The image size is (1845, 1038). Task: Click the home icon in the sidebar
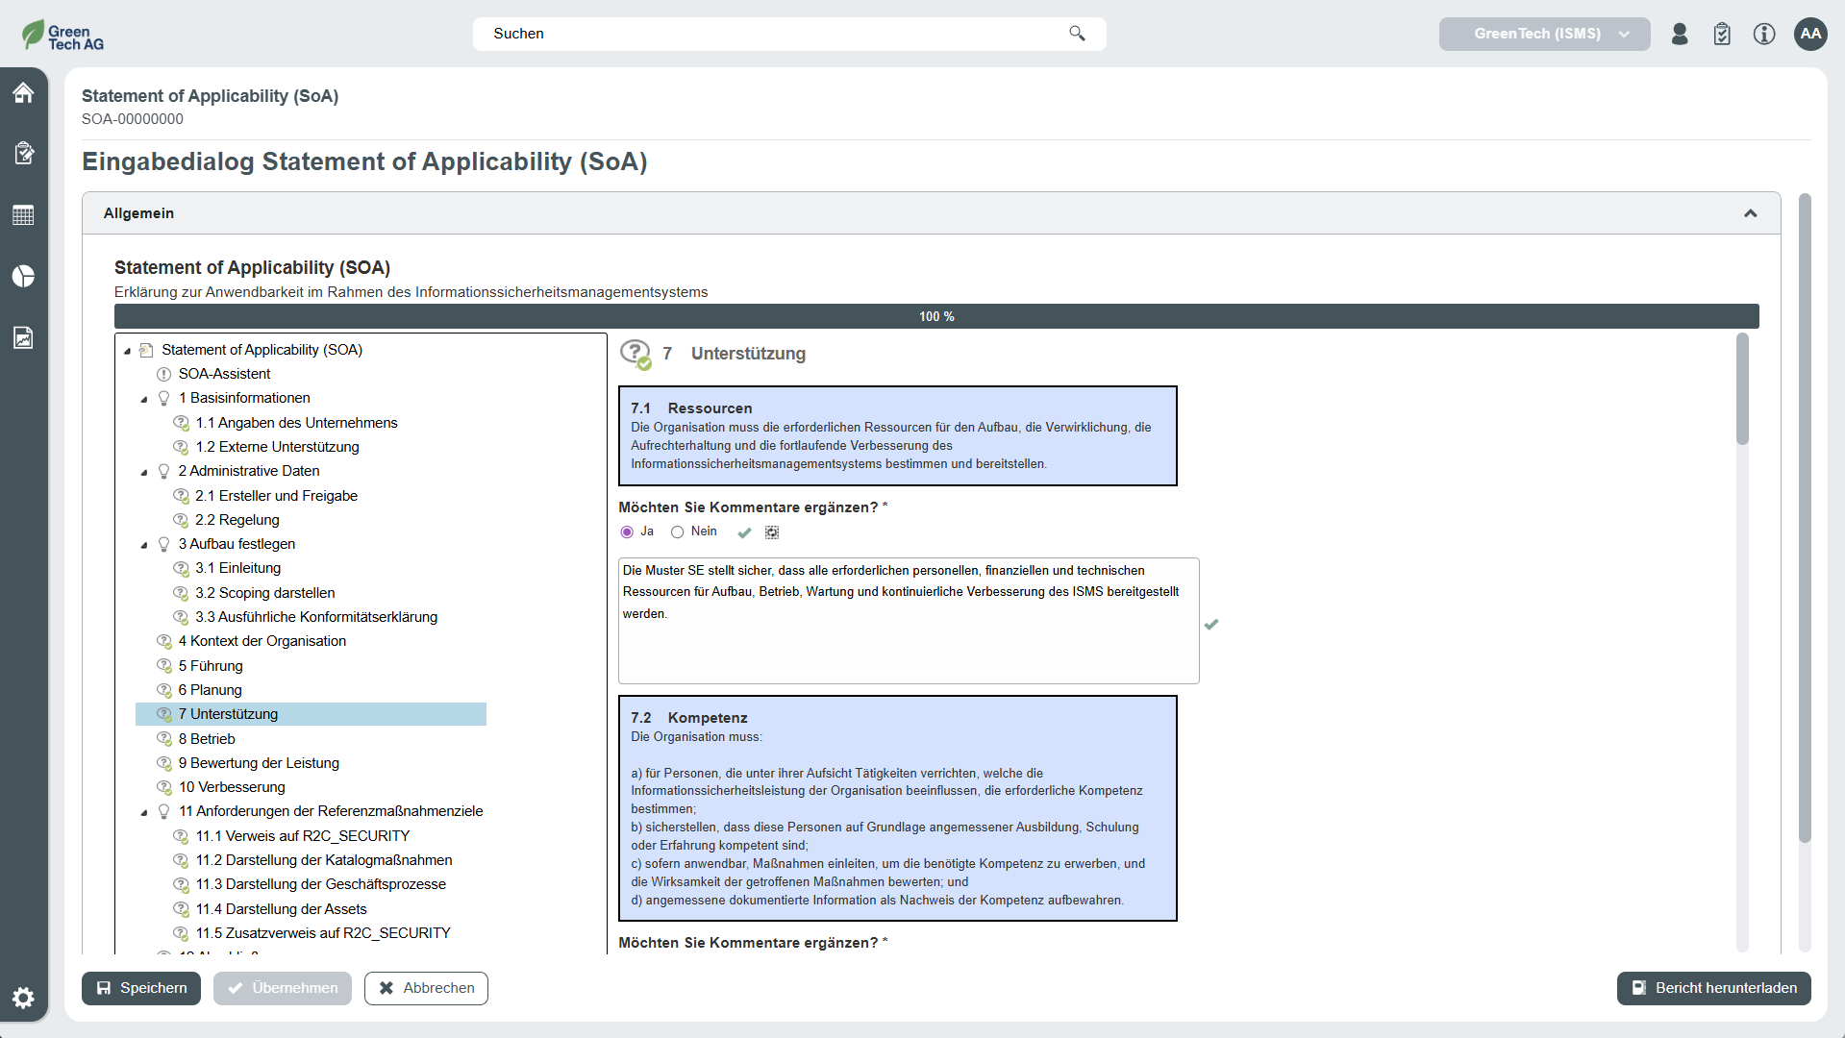tap(23, 92)
